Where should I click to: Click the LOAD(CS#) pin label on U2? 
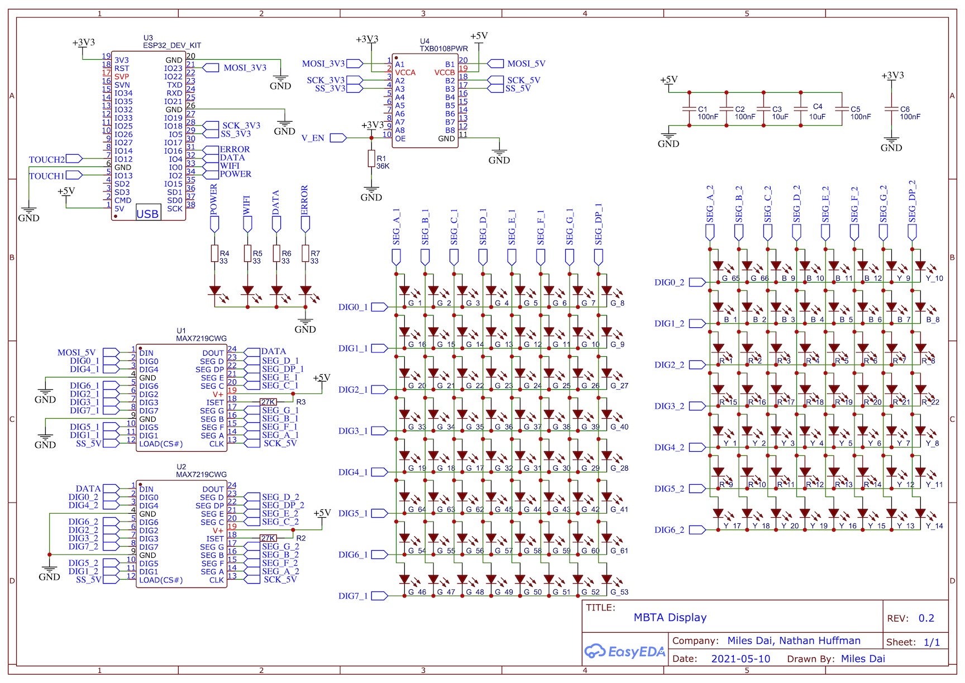(161, 580)
